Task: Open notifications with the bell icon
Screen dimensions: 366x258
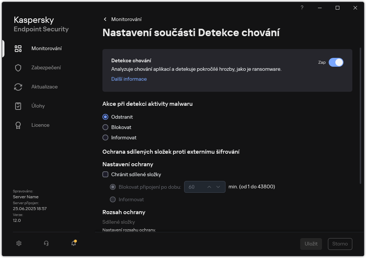Action: (73, 243)
